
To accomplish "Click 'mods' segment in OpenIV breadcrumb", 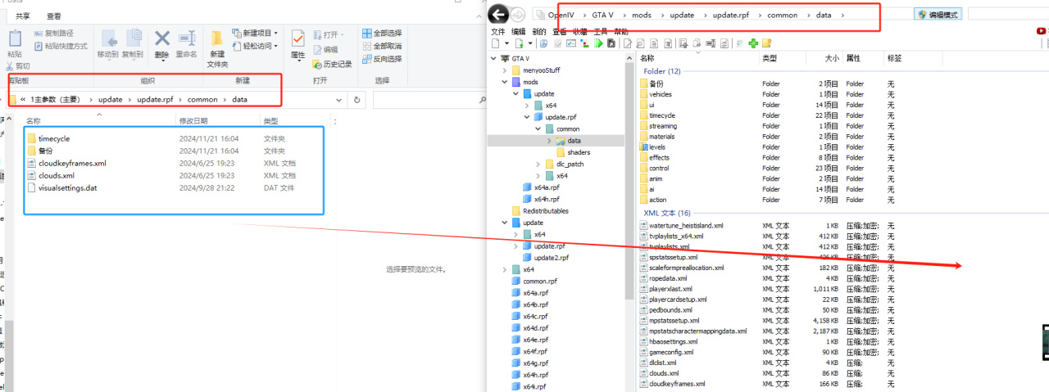I will pos(642,15).
